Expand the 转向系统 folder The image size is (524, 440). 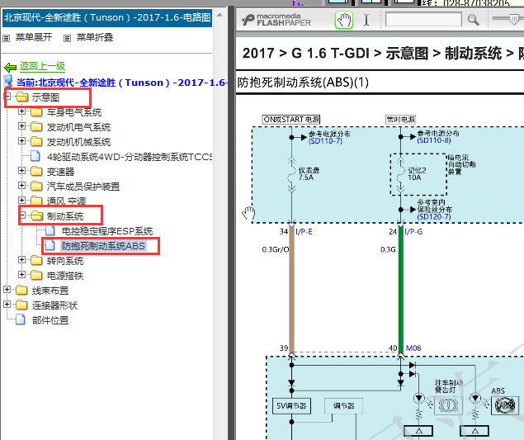[21, 260]
